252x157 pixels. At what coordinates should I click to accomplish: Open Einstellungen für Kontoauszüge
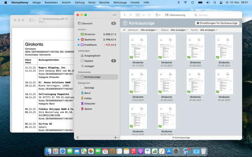pyautogui.click(x=217, y=23)
